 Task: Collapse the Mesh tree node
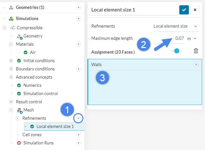click(x=11, y=110)
